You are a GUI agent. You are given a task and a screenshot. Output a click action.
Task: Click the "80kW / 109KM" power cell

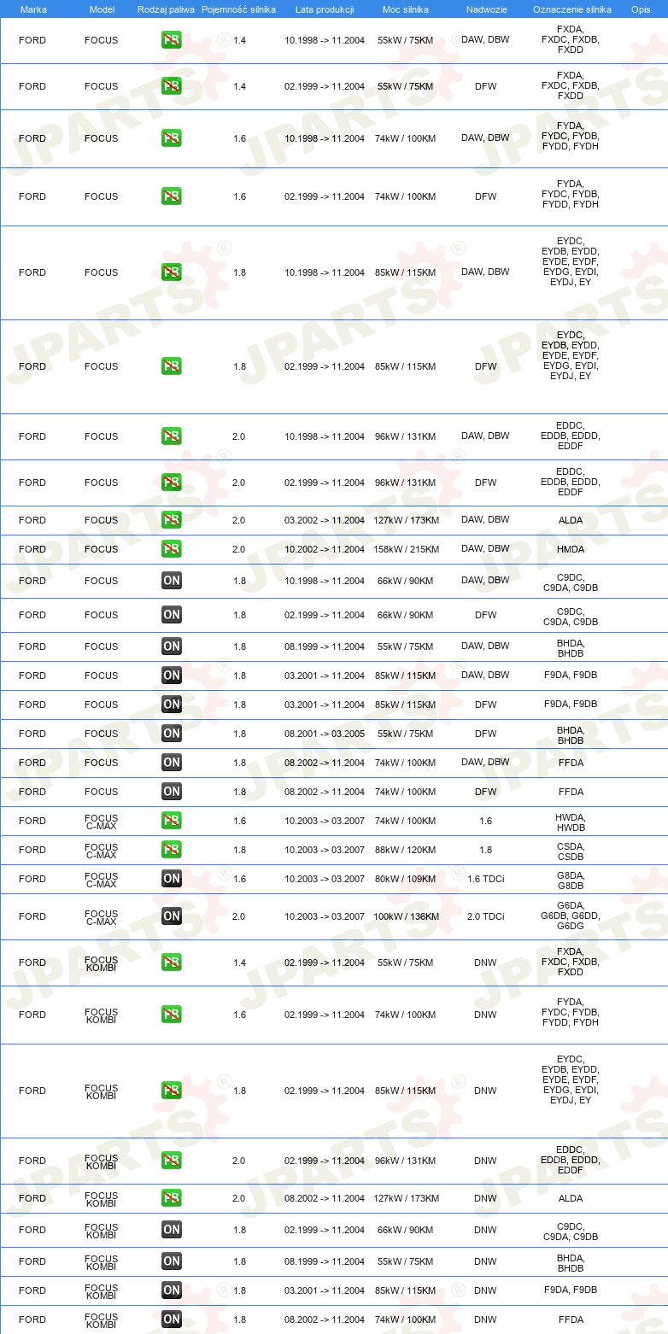tap(406, 879)
